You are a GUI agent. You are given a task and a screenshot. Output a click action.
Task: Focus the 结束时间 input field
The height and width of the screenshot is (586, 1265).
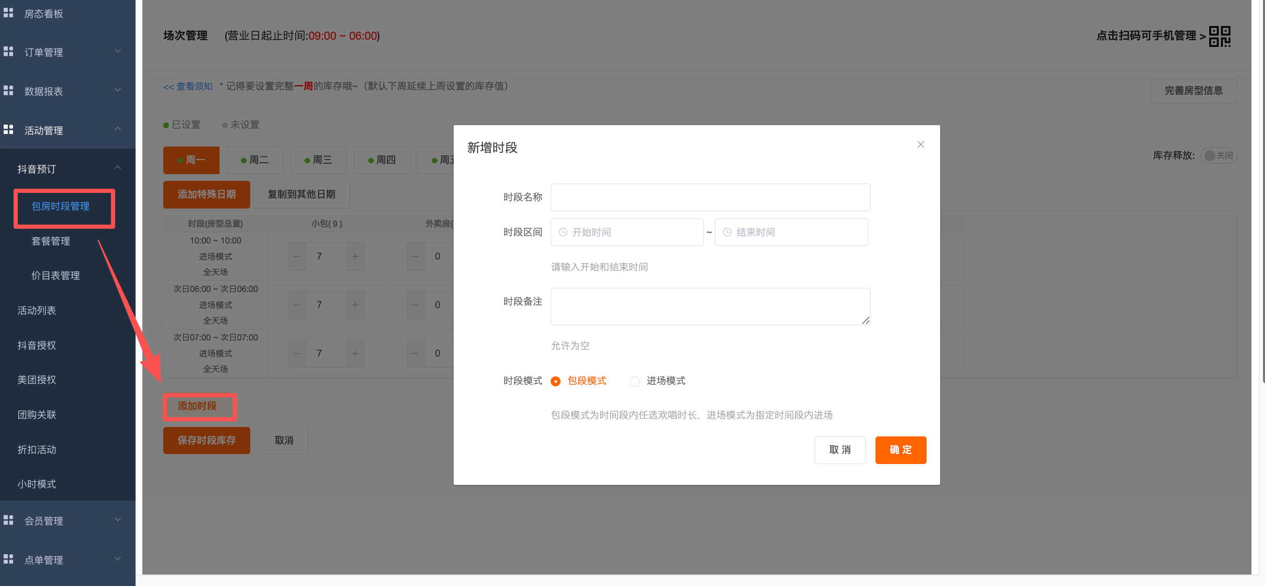(x=792, y=232)
